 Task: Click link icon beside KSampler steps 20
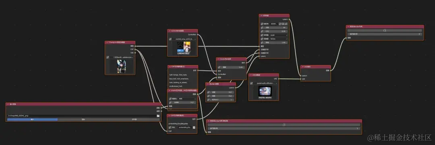(x=262, y=28)
